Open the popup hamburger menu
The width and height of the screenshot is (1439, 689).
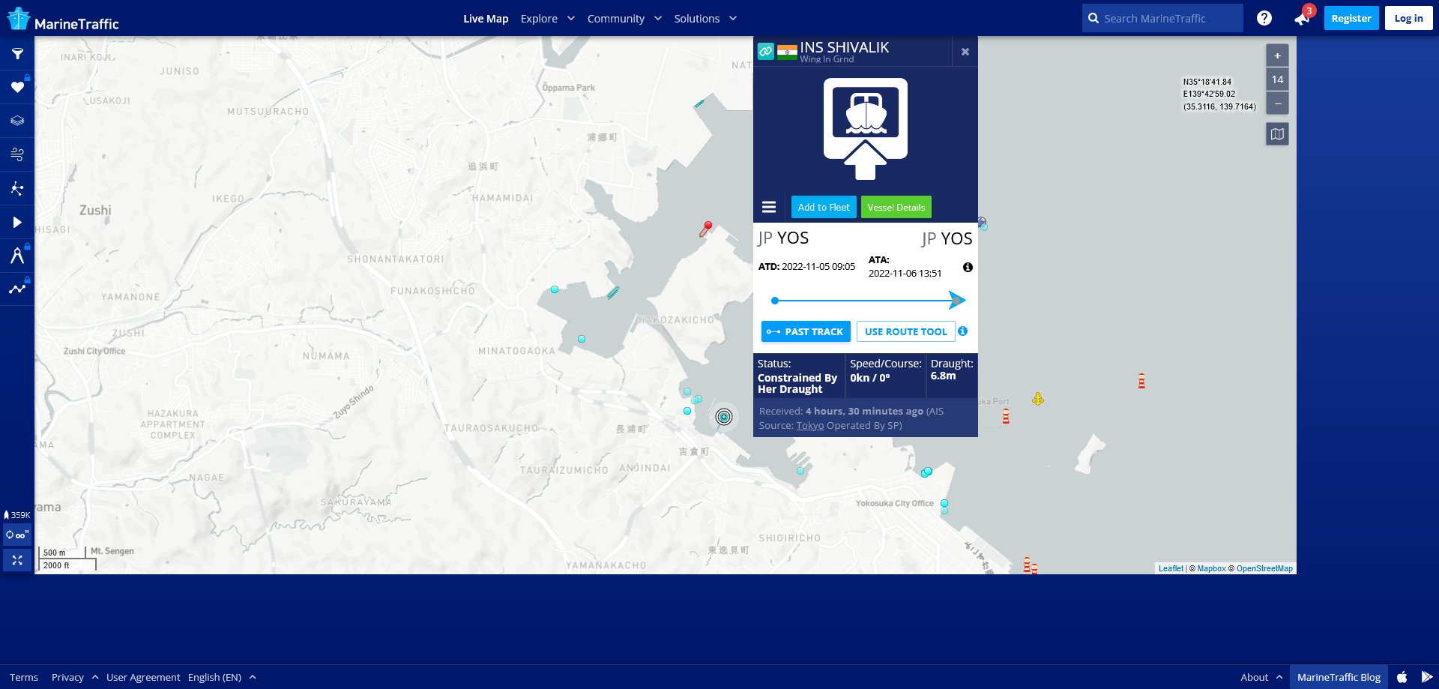pyautogui.click(x=769, y=207)
